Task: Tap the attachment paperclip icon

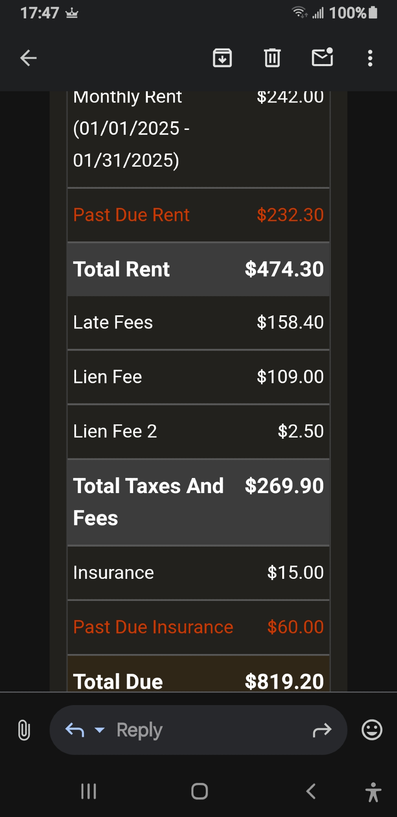Action: click(x=24, y=730)
